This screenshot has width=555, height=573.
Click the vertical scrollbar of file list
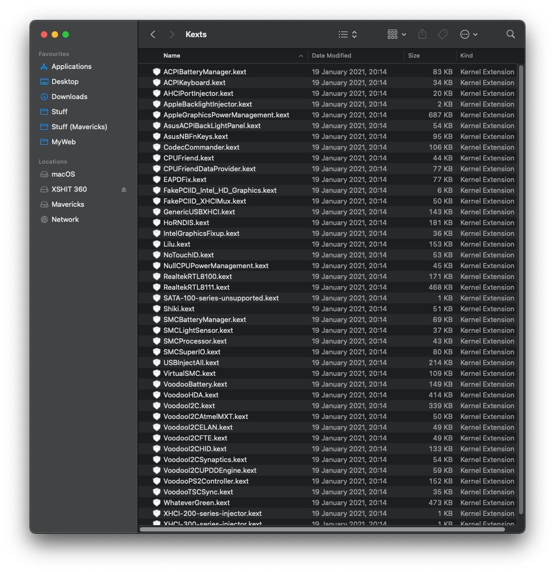coord(521,290)
